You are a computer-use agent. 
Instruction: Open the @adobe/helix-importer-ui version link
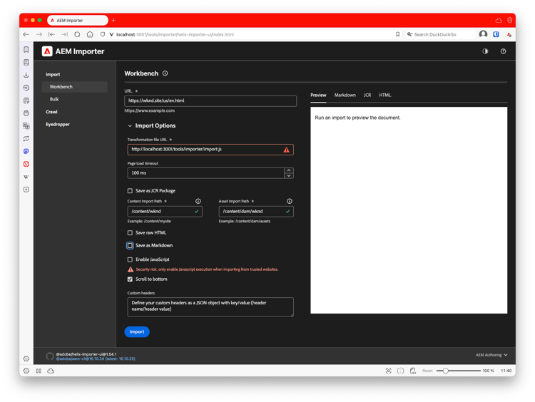pos(86,354)
